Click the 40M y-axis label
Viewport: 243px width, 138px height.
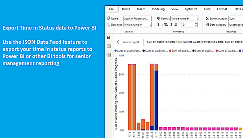click(x=121, y=56)
